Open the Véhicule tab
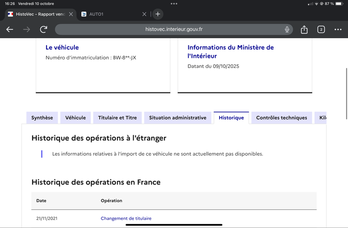The height and width of the screenshot is (228, 348). [76, 118]
